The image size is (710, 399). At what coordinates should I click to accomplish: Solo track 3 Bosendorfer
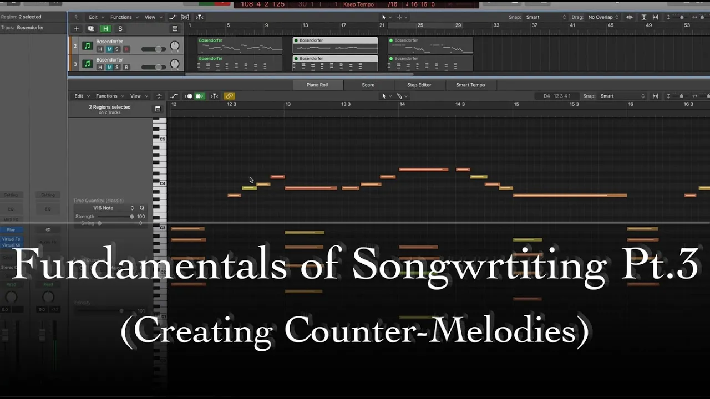coord(117,67)
